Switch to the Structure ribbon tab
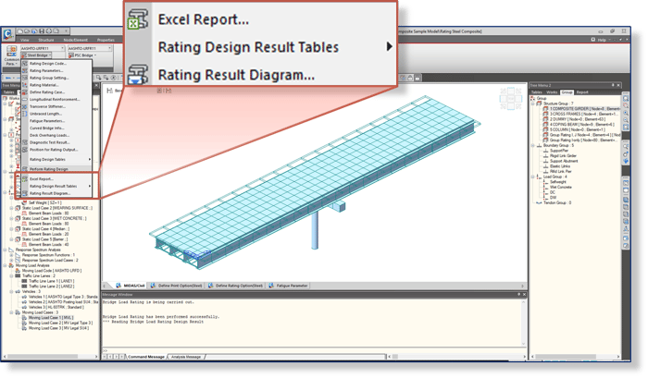648x378 pixels. (x=45, y=40)
